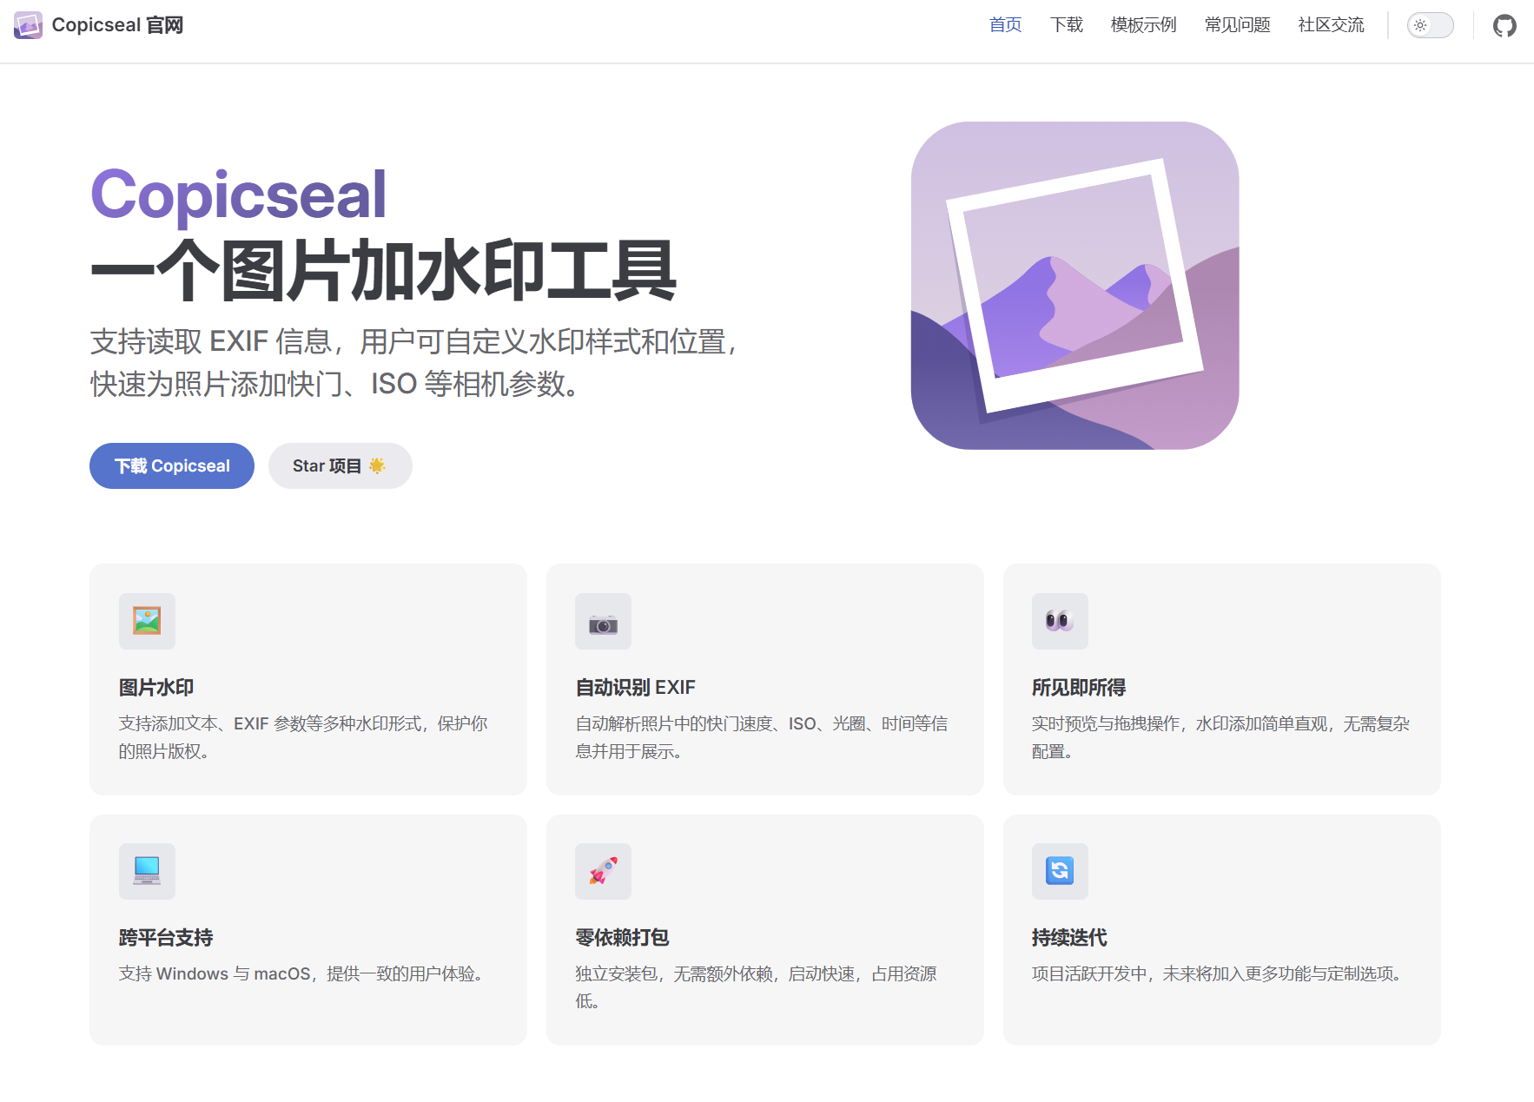Click the tagline starting with 支持读取 EXIF 信息
This screenshot has height=1102, width=1534.
(x=415, y=363)
